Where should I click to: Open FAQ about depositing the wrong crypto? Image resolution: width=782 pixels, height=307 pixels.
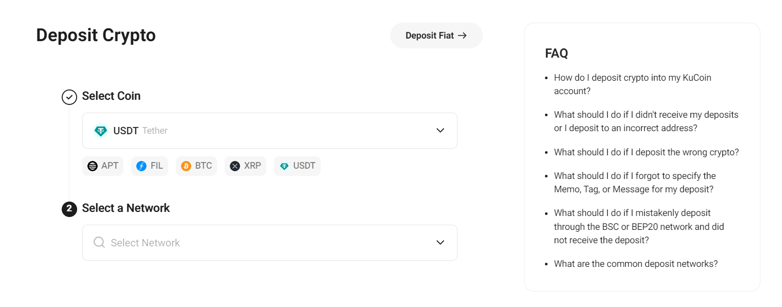[x=646, y=152]
